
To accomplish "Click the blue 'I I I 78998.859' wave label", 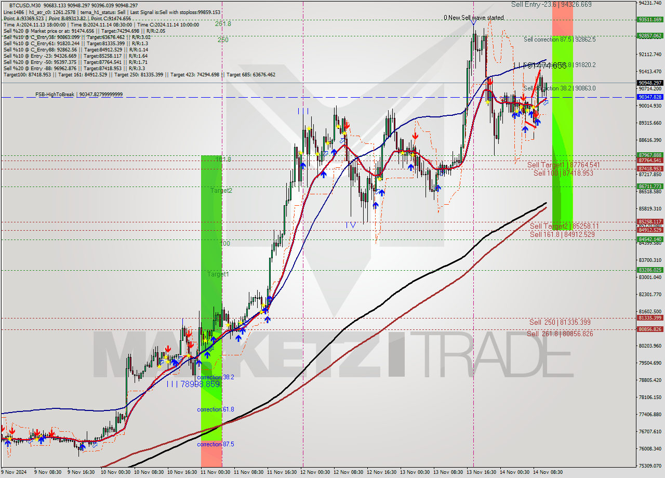I will (193, 384).
